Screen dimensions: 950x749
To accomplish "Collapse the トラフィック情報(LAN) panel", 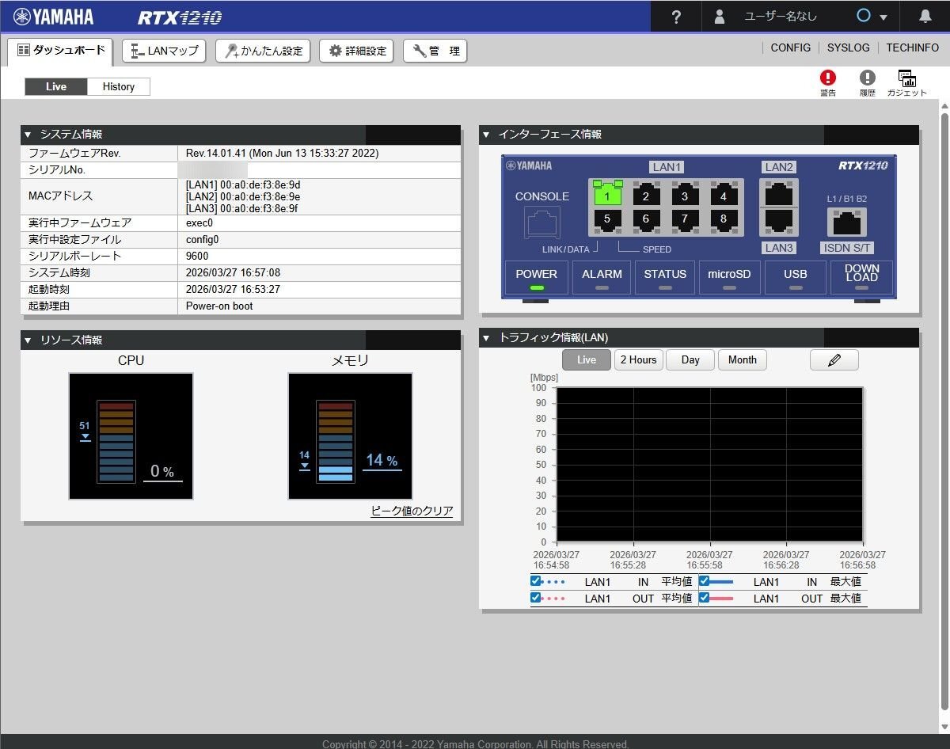I will coord(486,338).
